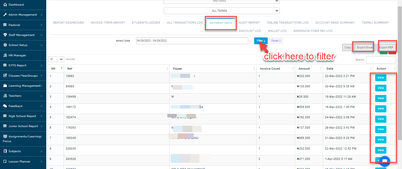Viewport: 402px width, 169px height.
Task: Click the Assignments/Learning Focus book icon
Action: pyautogui.click(x=5, y=136)
